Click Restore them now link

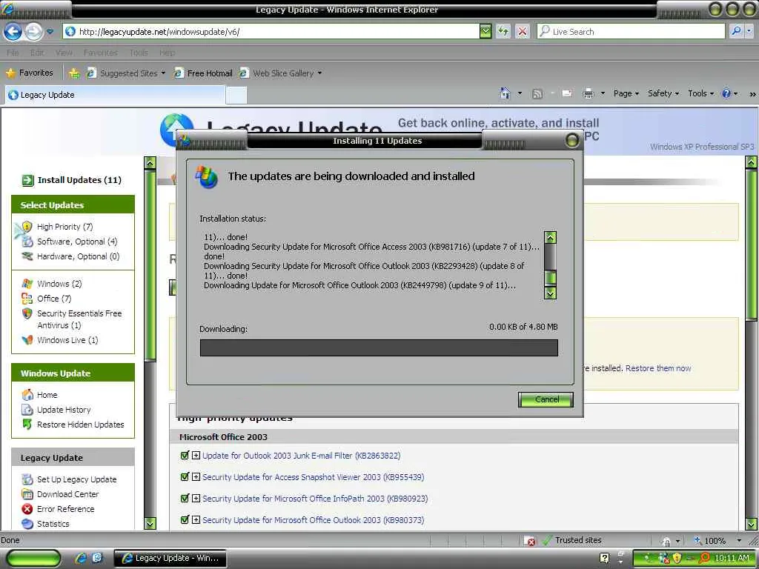pos(658,368)
